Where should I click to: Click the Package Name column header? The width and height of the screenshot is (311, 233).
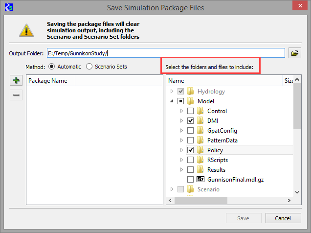49,81
